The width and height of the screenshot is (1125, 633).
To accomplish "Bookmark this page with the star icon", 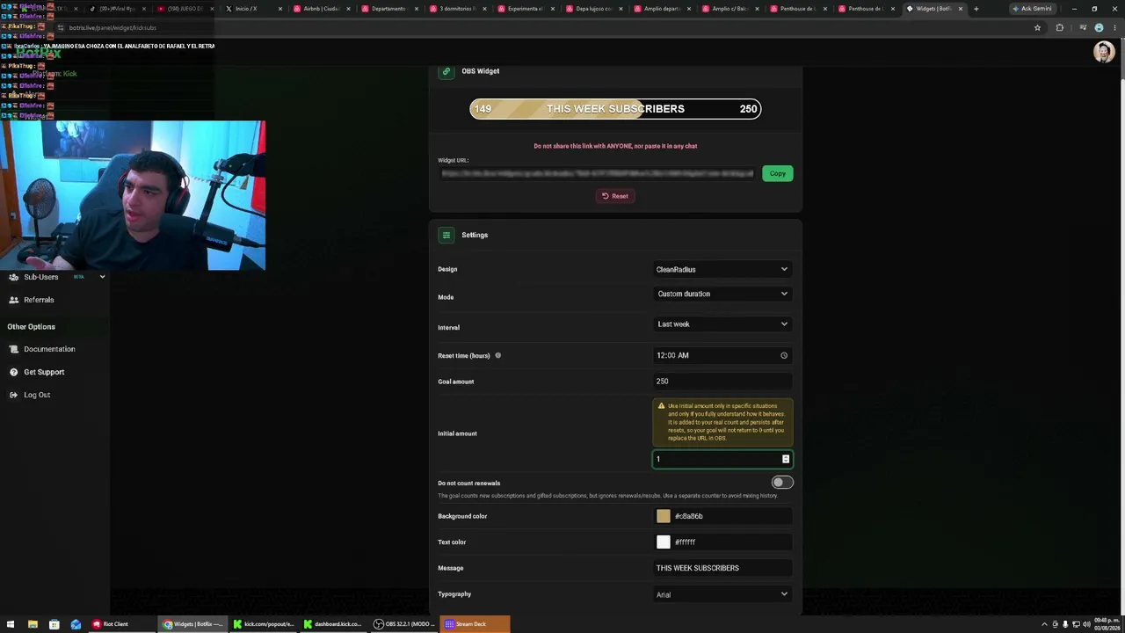I will click(1037, 27).
